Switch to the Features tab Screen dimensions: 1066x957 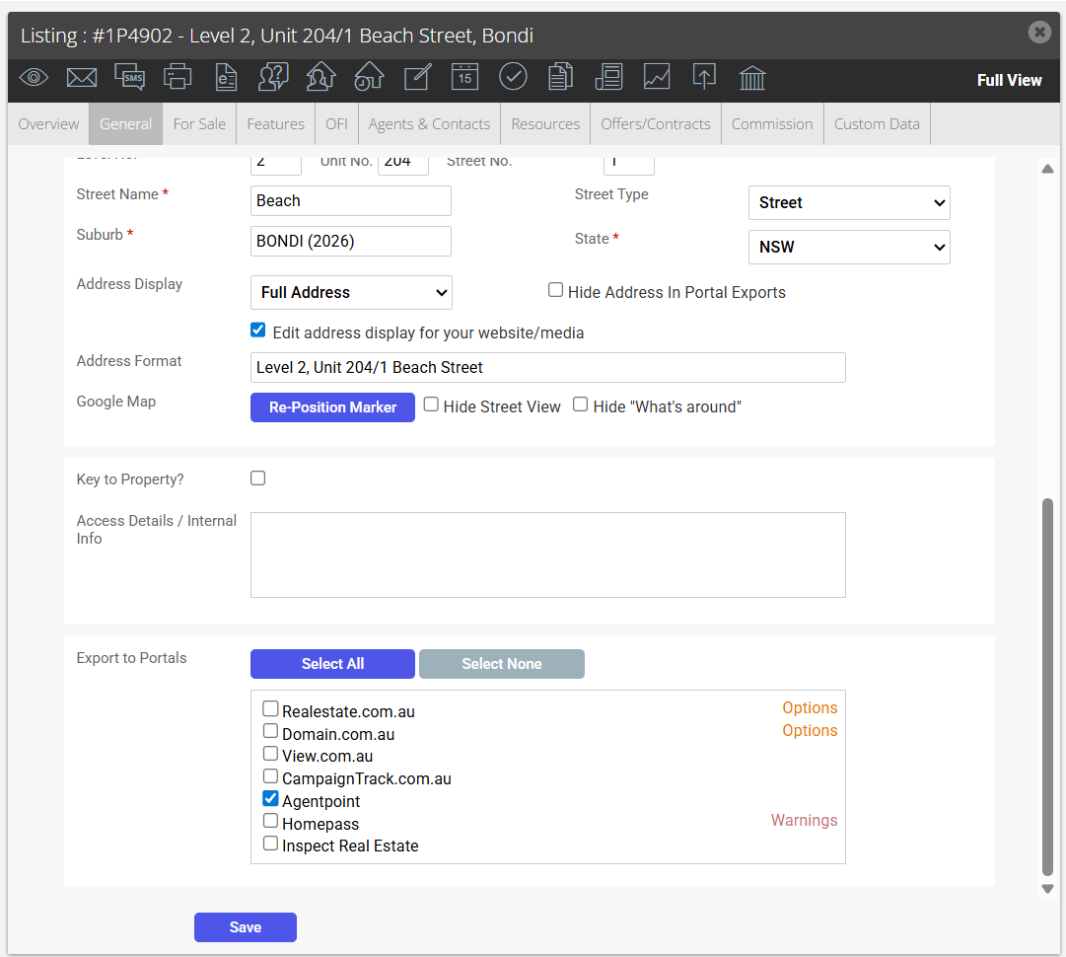pos(275,123)
